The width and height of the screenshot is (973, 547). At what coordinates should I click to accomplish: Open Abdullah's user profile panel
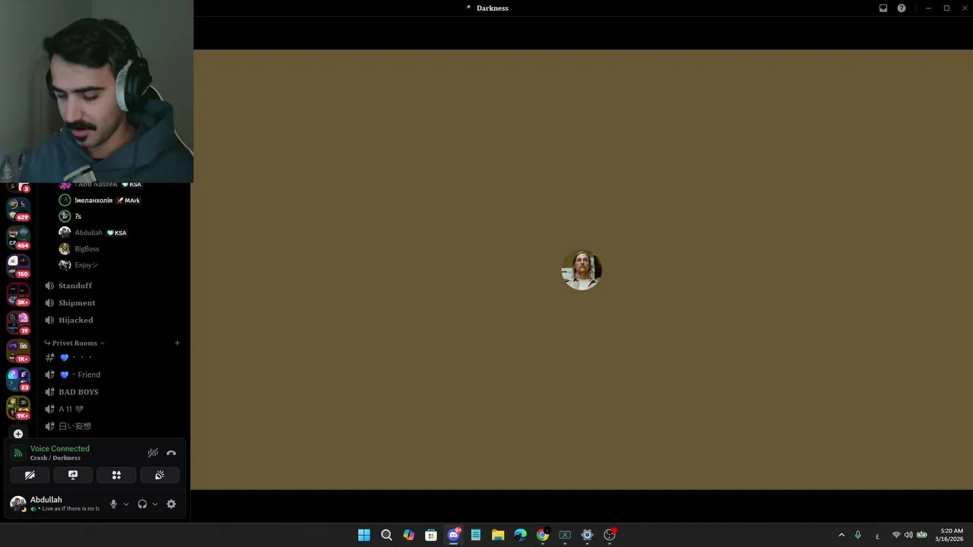[x=55, y=504]
